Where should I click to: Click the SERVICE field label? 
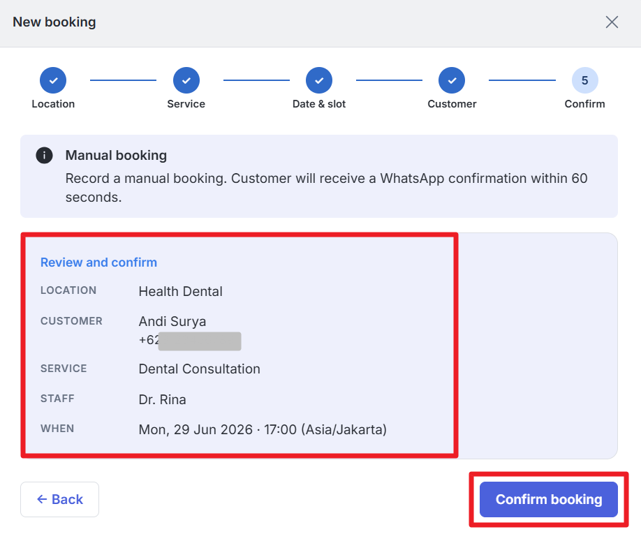click(64, 369)
